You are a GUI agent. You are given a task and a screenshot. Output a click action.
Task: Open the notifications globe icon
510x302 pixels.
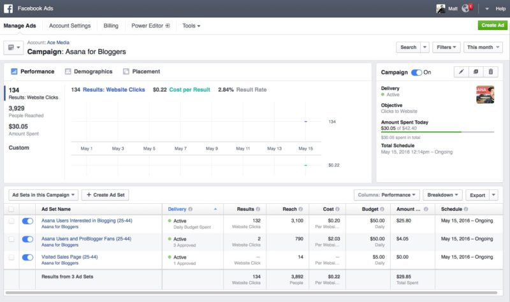pos(466,8)
